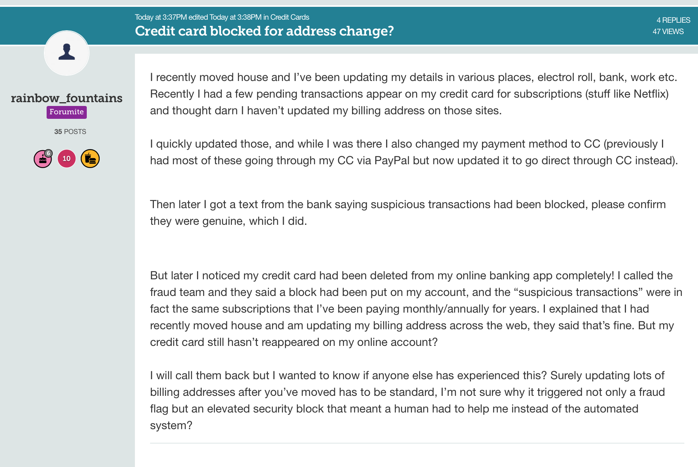Open the rainbow_fountains username profile link

(x=67, y=98)
